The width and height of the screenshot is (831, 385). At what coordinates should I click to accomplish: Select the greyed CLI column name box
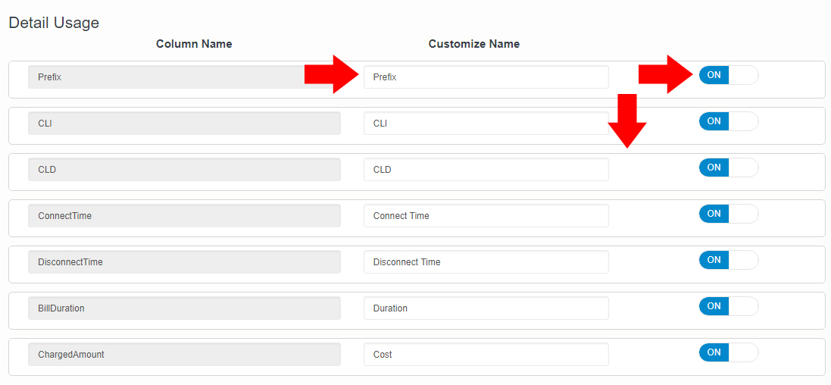click(x=184, y=124)
